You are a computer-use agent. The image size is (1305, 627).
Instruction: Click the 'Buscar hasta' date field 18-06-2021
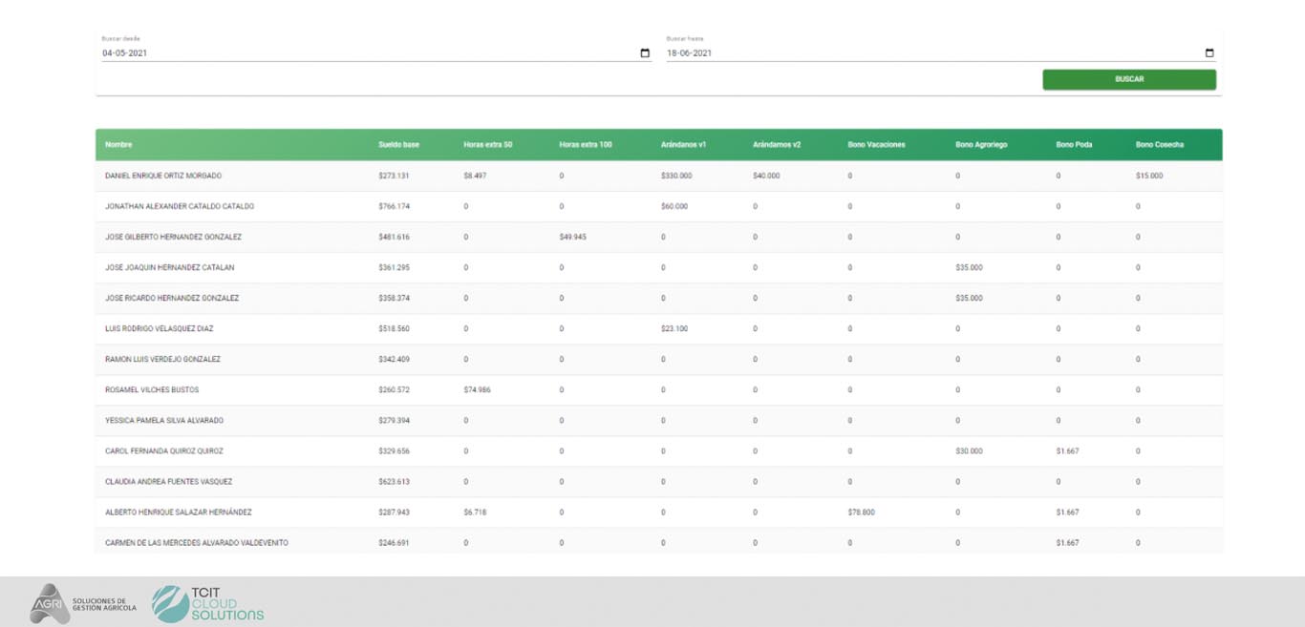[927, 53]
